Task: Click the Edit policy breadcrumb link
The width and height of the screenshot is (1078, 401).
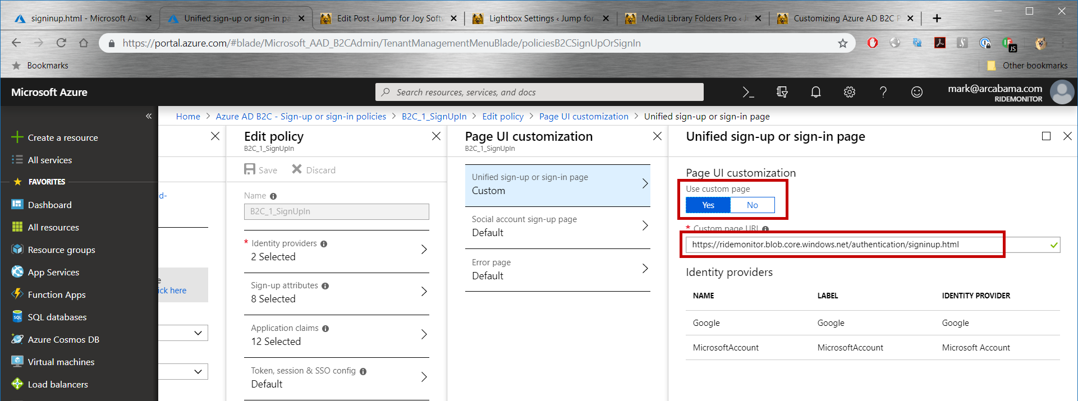Action: (503, 117)
